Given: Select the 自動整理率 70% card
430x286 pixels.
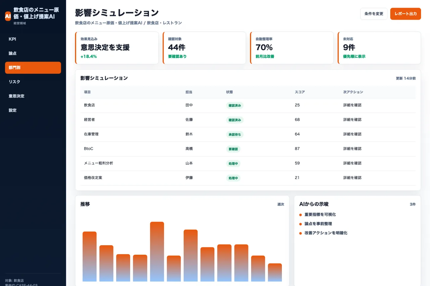Looking at the screenshot, I should pyautogui.click(x=292, y=48).
